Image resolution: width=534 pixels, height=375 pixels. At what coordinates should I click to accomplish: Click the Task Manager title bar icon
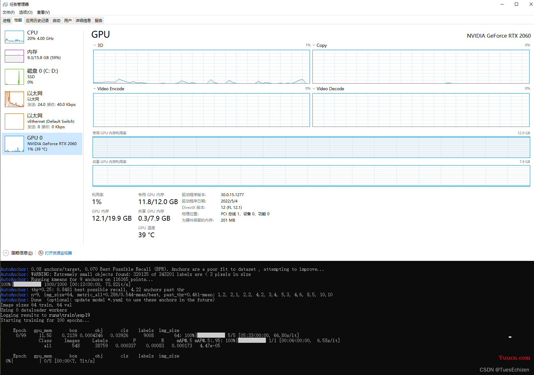point(5,4)
